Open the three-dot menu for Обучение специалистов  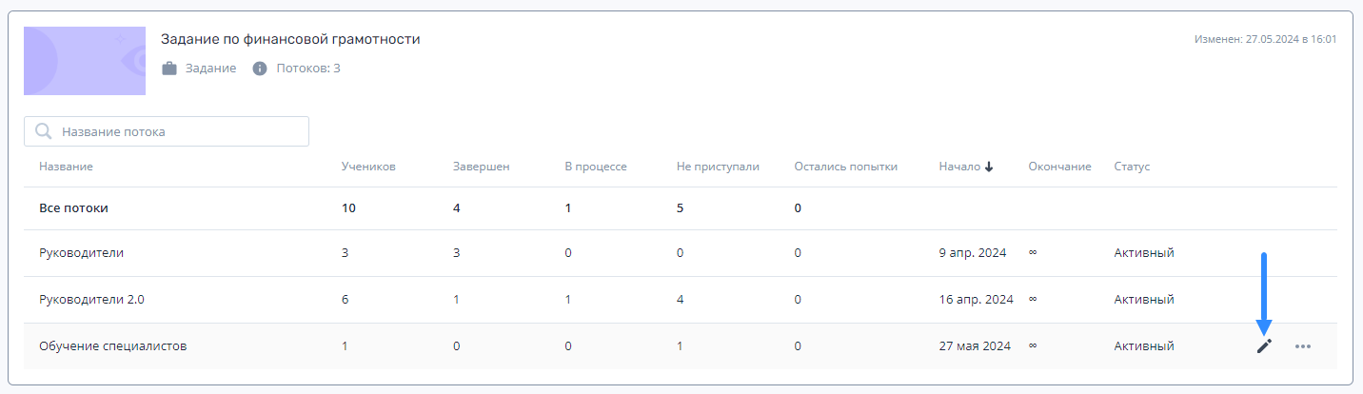(1303, 346)
